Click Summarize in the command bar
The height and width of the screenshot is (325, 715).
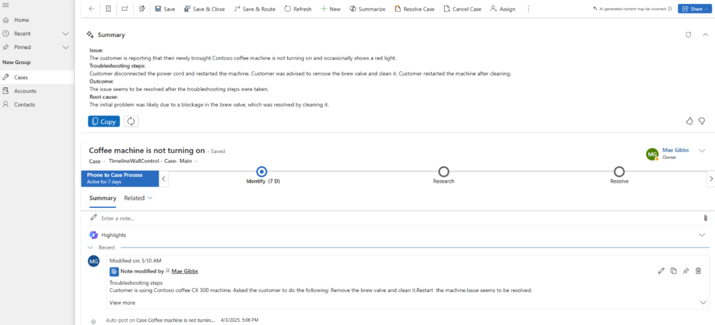tap(367, 9)
